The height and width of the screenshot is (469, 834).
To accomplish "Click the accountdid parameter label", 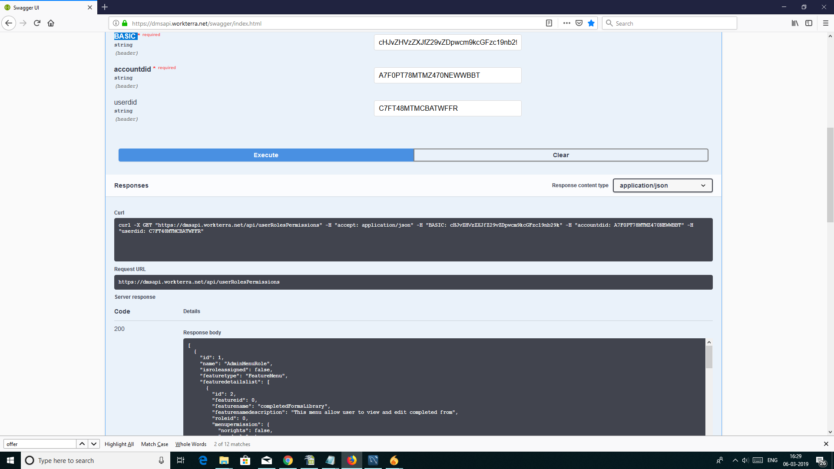I will pos(132,69).
